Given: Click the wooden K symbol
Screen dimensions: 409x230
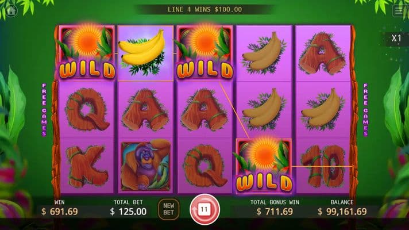Looking at the screenshot, I should click(x=87, y=167).
